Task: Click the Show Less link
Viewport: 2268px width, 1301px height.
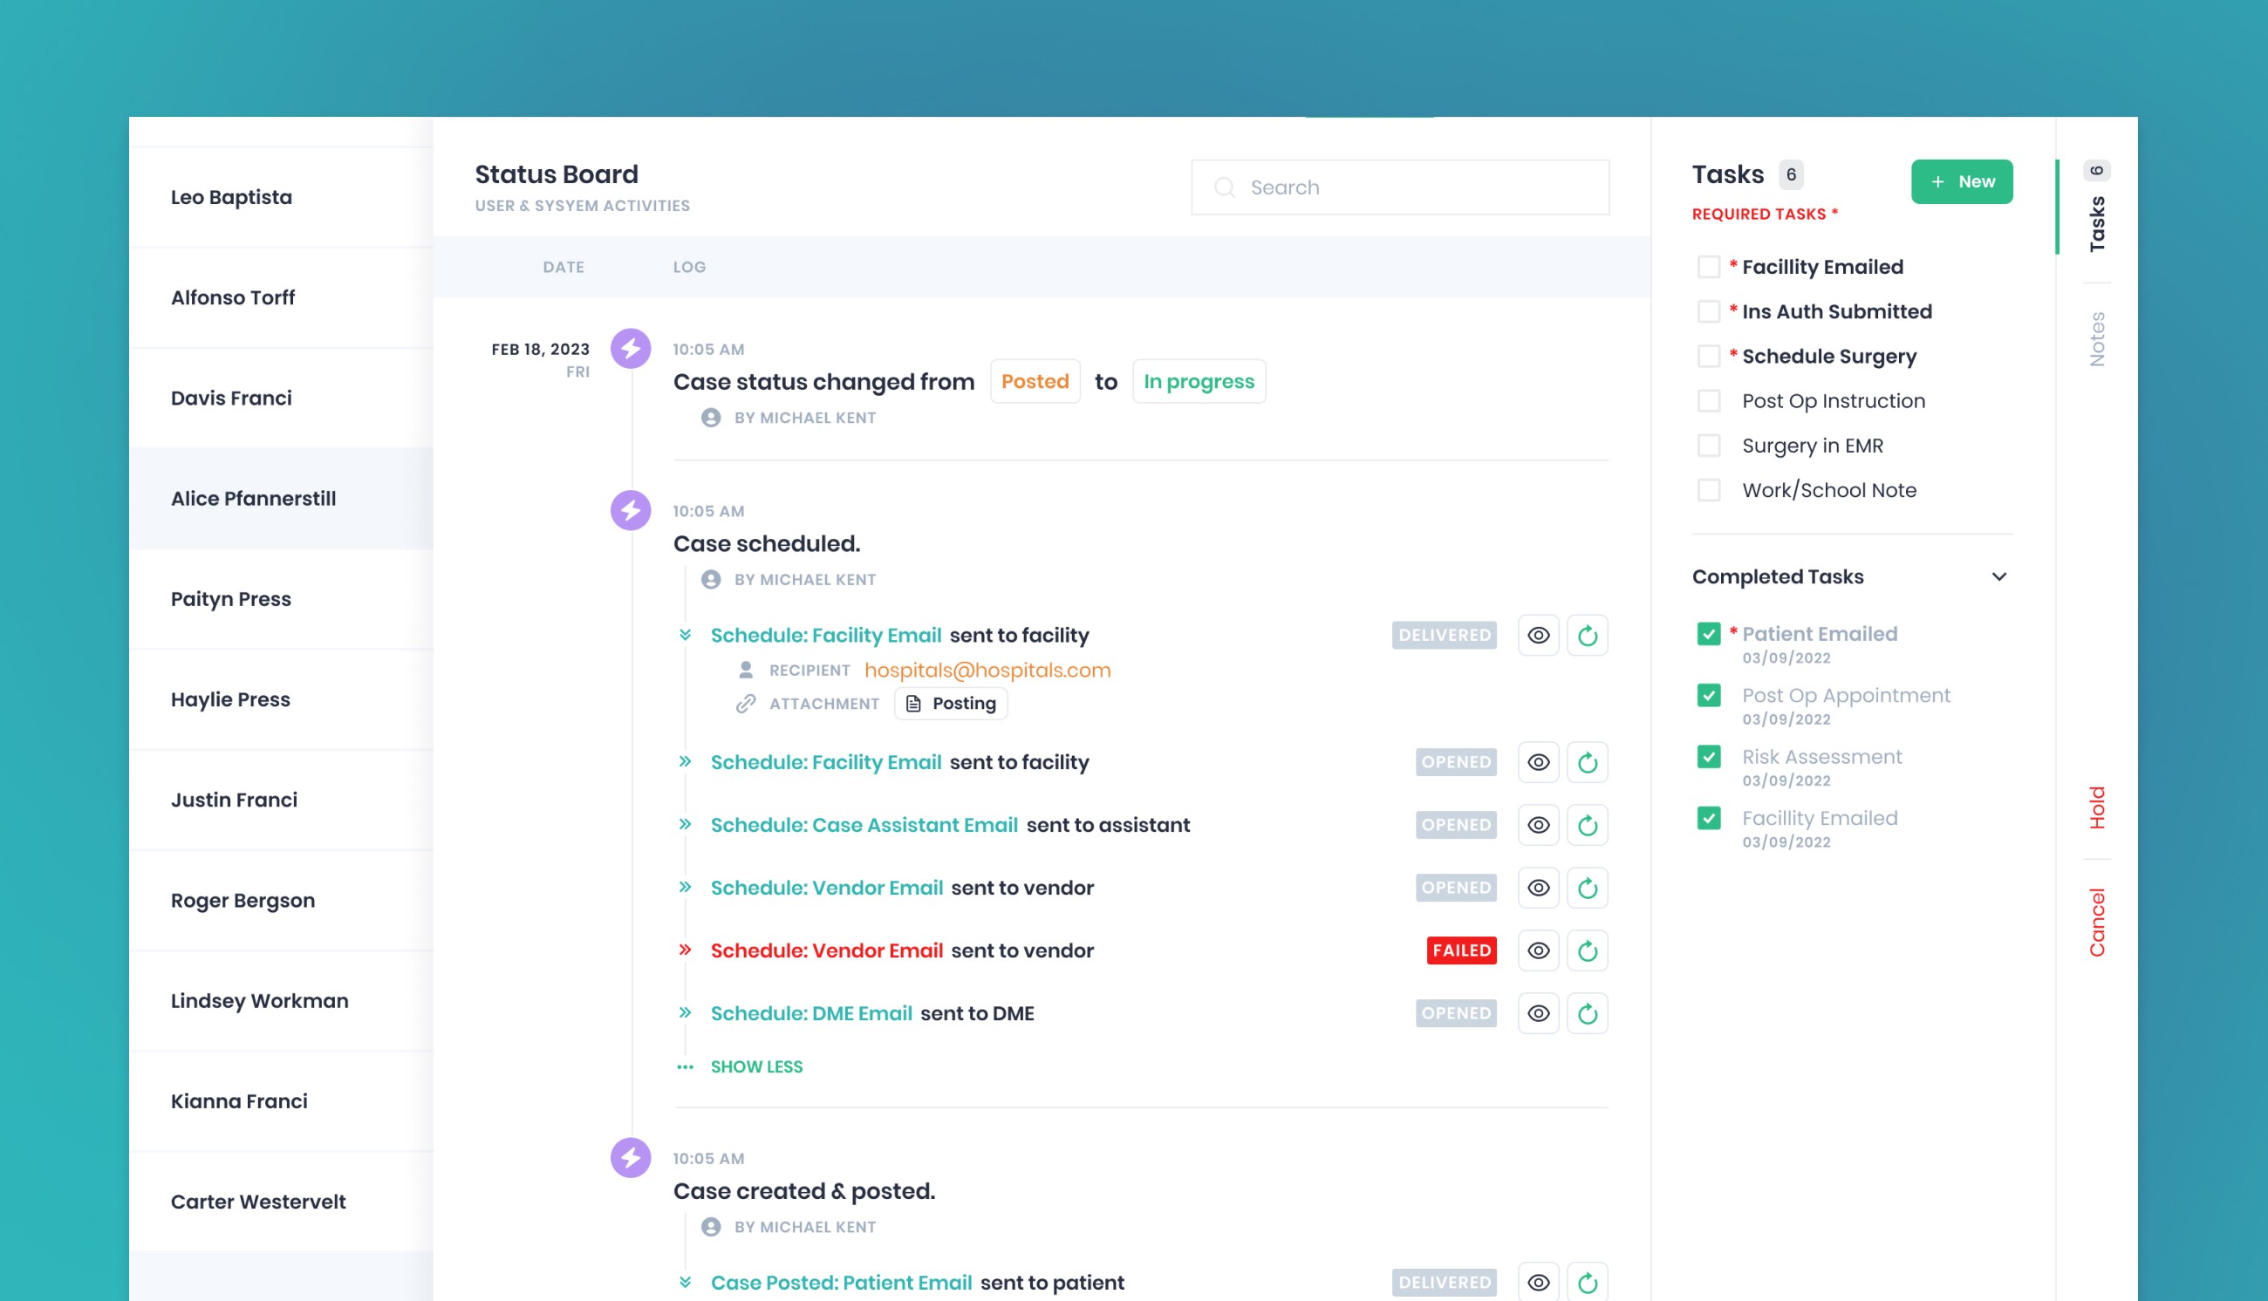Action: point(756,1067)
